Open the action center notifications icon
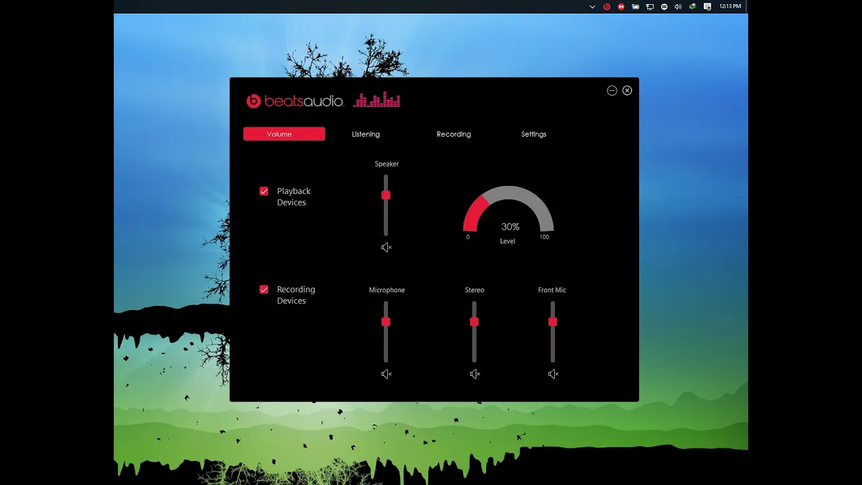Screen dimensions: 862x485 (707, 6)
